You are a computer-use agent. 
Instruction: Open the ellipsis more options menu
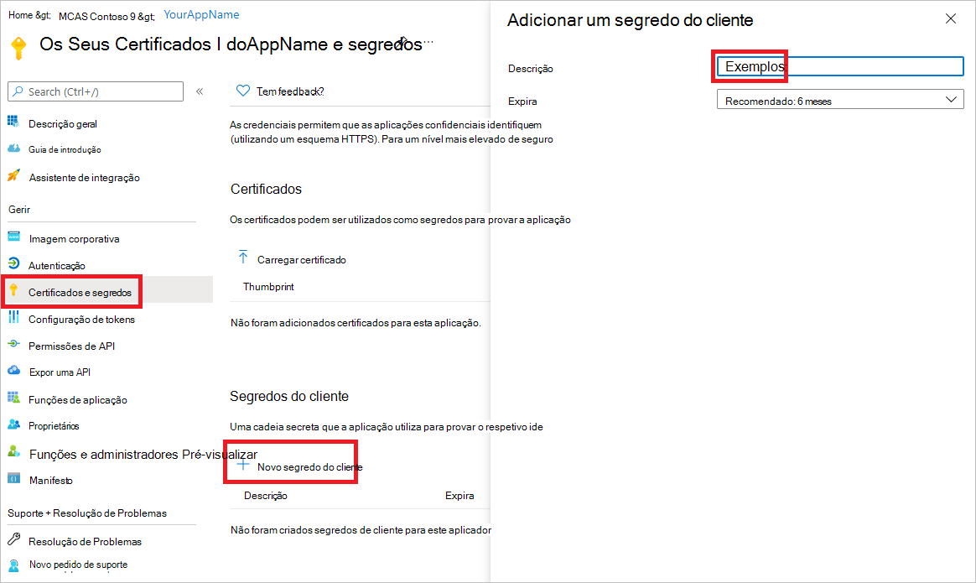[x=428, y=42]
